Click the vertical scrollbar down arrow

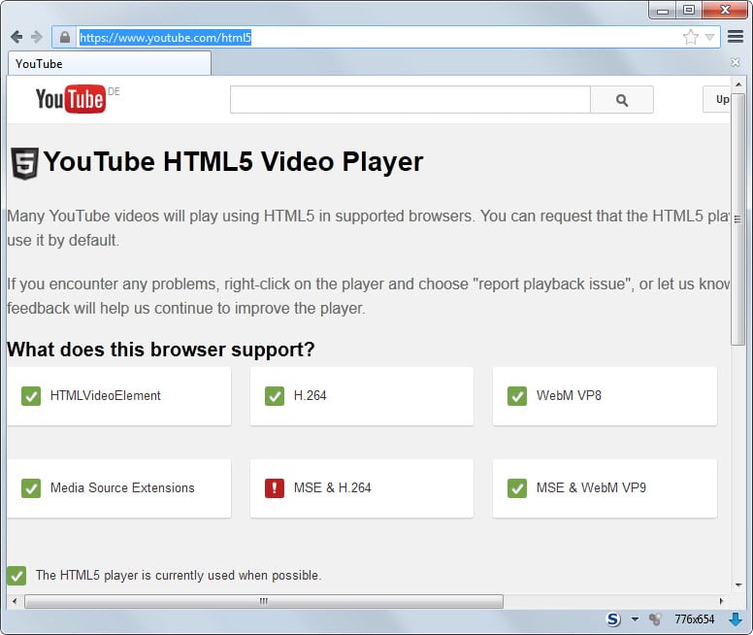[x=738, y=585]
